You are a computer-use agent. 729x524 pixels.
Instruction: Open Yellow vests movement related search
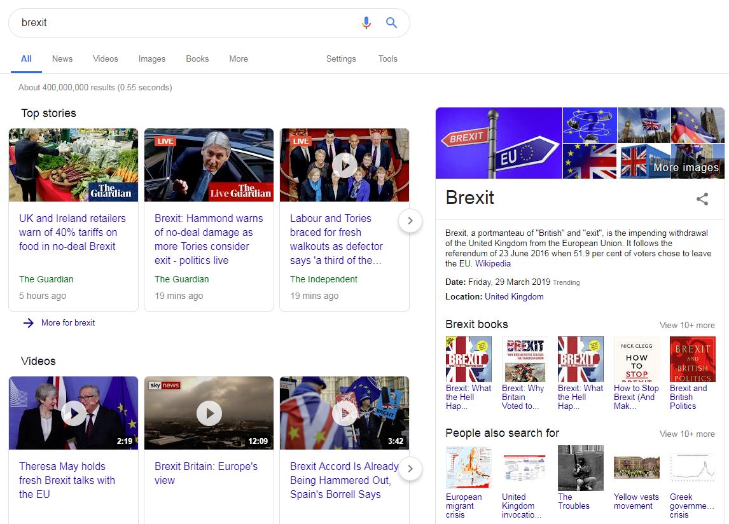(x=636, y=478)
